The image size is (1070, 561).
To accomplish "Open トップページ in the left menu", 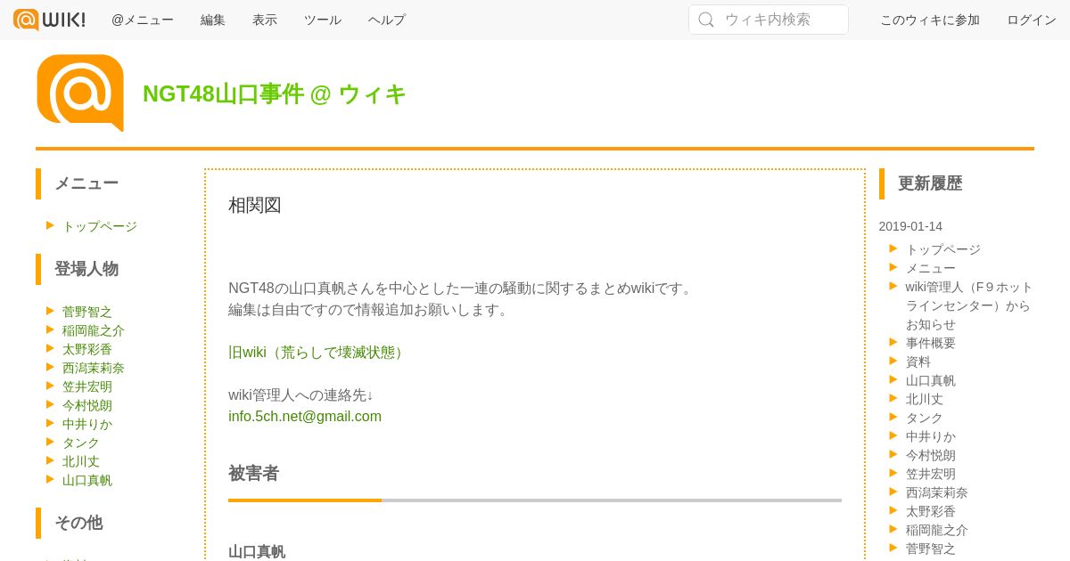I will coord(100,226).
